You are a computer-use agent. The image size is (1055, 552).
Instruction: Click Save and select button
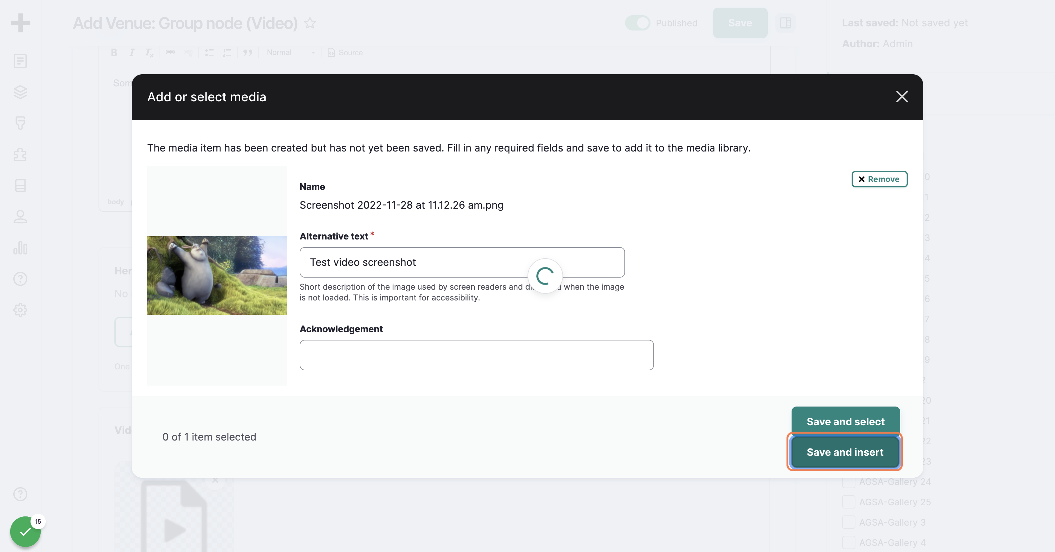[845, 421]
